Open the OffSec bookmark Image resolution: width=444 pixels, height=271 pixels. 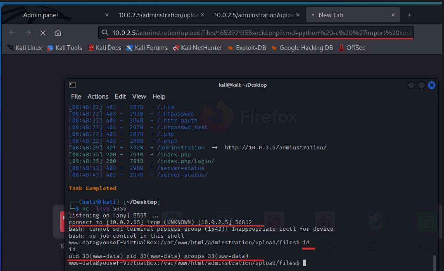click(x=352, y=48)
